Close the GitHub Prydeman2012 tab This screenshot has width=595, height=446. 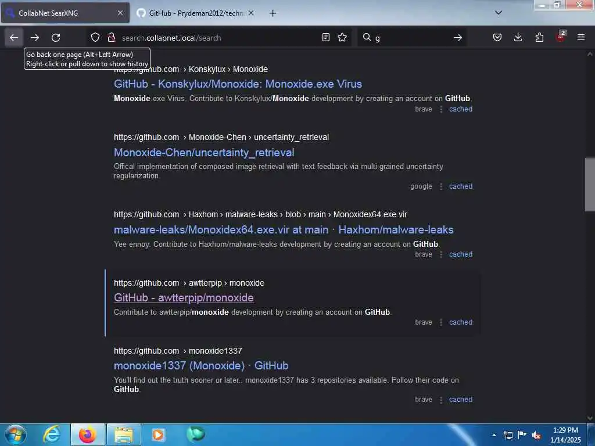[x=251, y=13]
